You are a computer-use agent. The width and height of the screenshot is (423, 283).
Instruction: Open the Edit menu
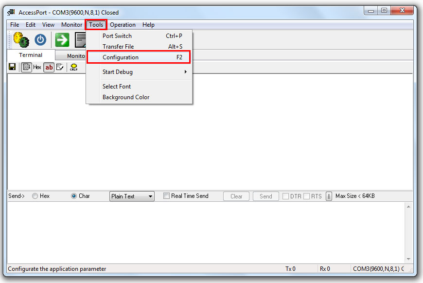click(x=31, y=25)
